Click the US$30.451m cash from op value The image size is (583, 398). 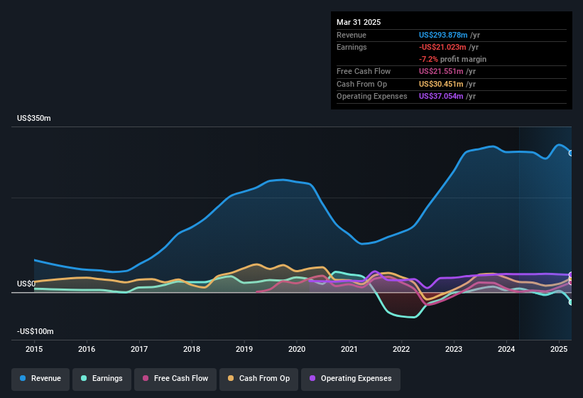tap(441, 84)
